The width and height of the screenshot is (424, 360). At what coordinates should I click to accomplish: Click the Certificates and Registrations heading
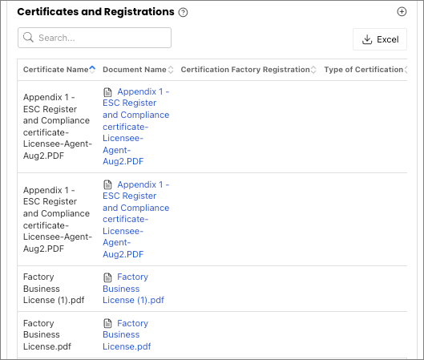pyautogui.click(x=95, y=12)
